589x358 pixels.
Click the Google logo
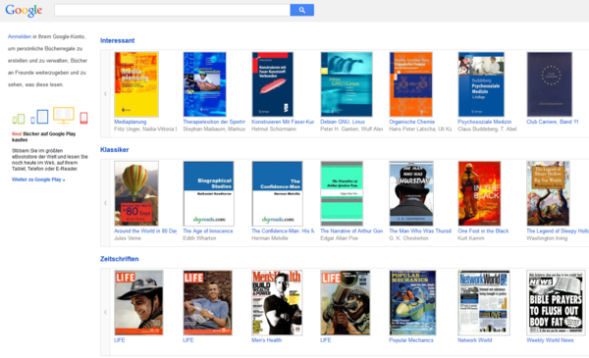pyautogui.click(x=24, y=10)
